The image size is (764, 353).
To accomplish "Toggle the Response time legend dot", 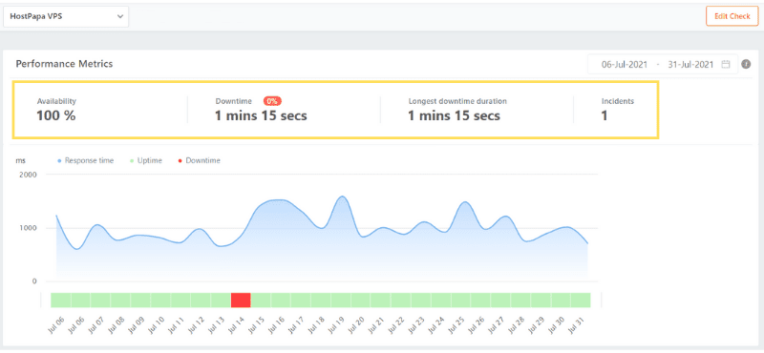I will 60,160.
